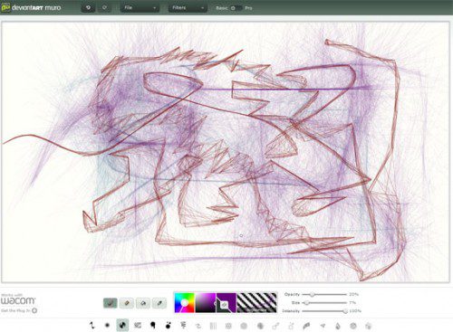Viewport: 453px width, 332px height.
Task: Open the Get the Plug In link
Action: click(x=19, y=310)
